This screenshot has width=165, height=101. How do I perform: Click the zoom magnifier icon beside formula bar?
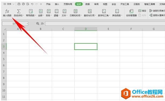click(37, 24)
